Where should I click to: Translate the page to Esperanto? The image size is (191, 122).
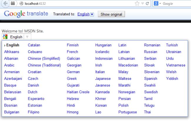(36, 99)
